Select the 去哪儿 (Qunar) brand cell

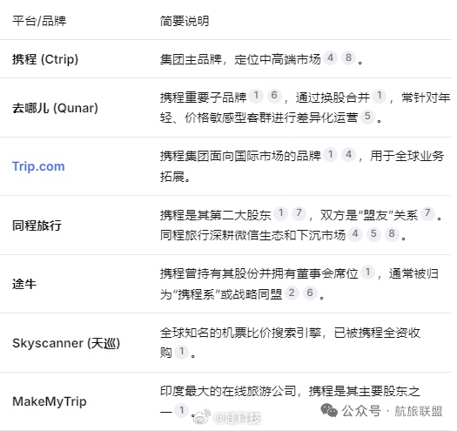(55, 108)
